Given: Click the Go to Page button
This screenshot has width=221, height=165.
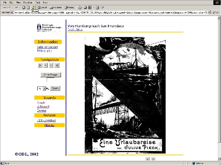Looking at the screenshot, I should click(x=51, y=75).
